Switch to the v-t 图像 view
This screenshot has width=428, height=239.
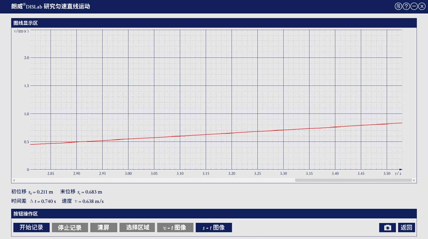(x=175, y=228)
